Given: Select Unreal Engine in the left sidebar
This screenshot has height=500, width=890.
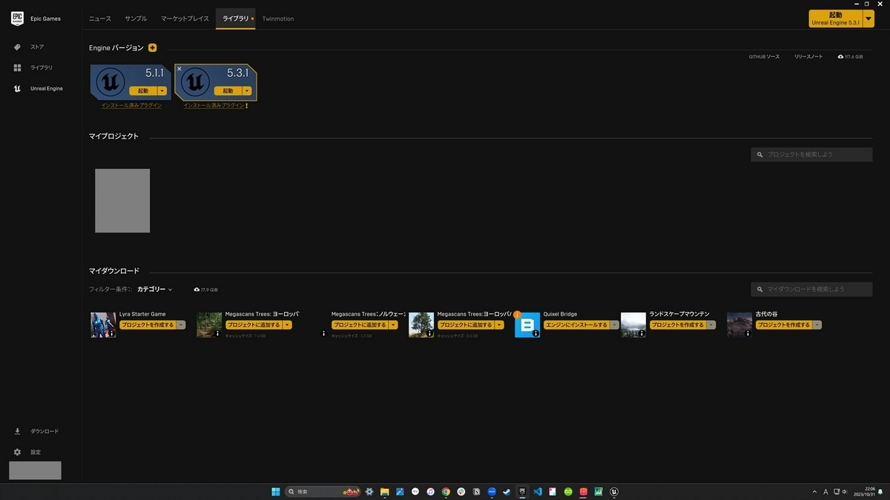Looking at the screenshot, I should 46,88.
